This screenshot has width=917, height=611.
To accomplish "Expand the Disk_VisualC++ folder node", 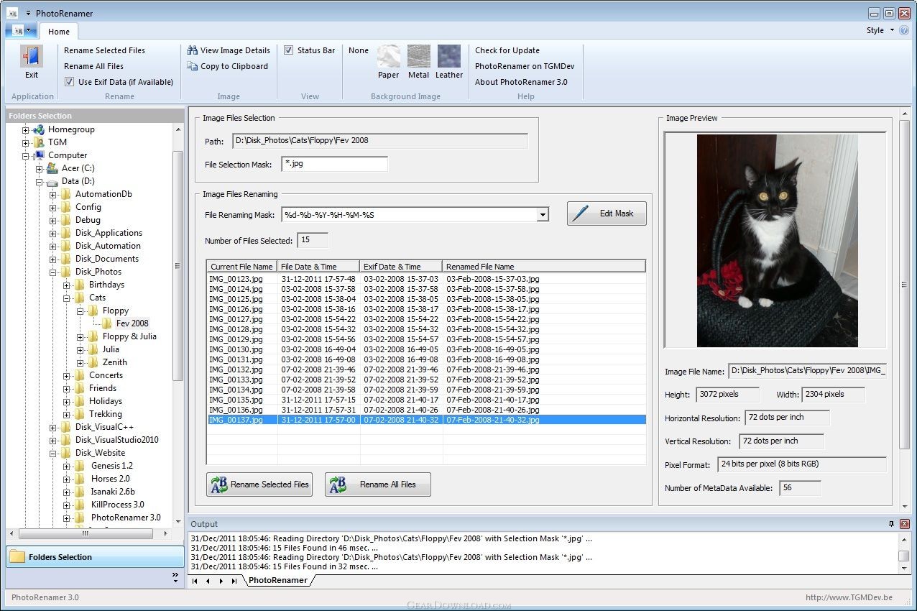I will pos(53,428).
